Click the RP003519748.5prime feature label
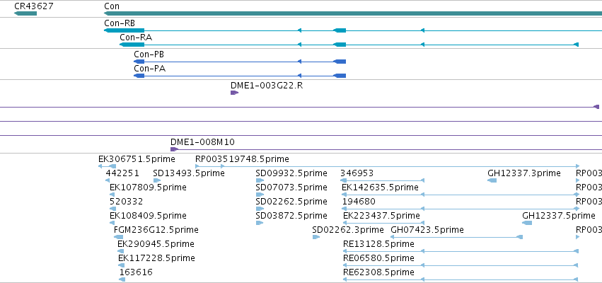Image resolution: width=602 pixels, height=283 pixels. point(242,159)
